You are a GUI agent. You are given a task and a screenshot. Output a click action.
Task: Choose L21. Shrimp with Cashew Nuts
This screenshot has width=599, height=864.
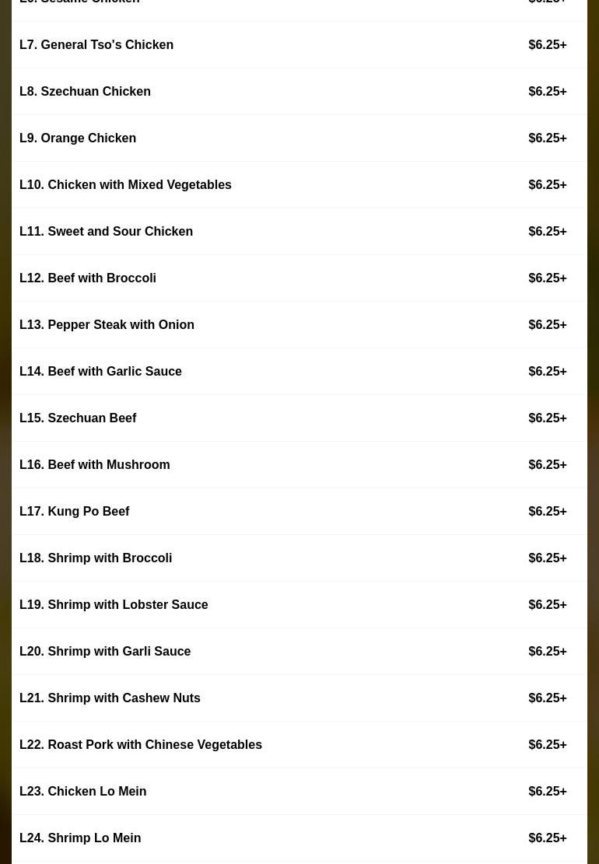tap(110, 698)
